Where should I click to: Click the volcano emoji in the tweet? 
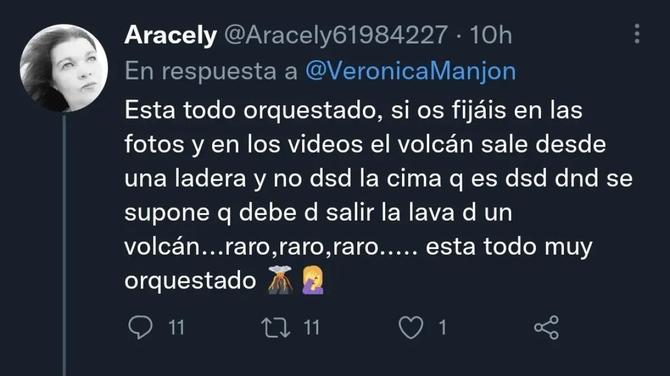point(281,280)
